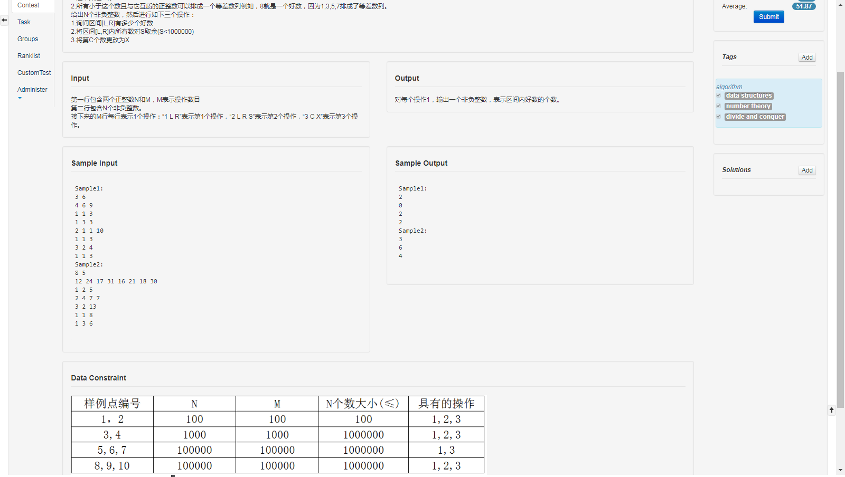Click the table header cell M
This screenshot has height=477, width=845.
click(x=277, y=404)
